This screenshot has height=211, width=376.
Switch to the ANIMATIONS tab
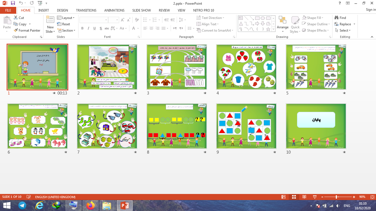(x=114, y=10)
